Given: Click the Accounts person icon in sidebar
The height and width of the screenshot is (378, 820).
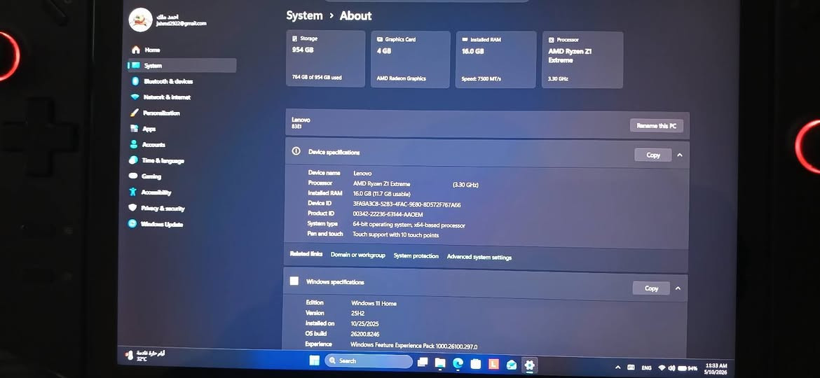Looking at the screenshot, I should point(134,145).
